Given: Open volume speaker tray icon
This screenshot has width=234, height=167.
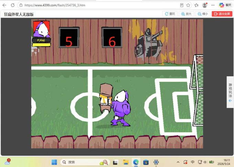Looking at the screenshot, I should tap(205, 162).
